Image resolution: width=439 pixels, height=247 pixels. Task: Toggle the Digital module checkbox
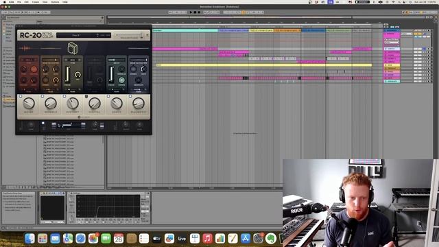click(86, 96)
